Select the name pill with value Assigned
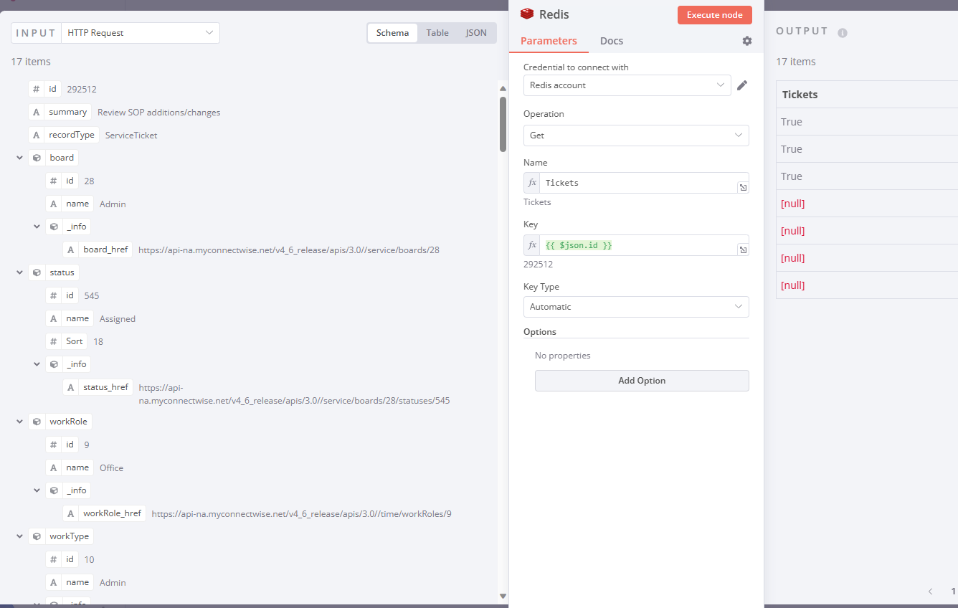Image resolution: width=958 pixels, height=608 pixels. [x=70, y=318]
